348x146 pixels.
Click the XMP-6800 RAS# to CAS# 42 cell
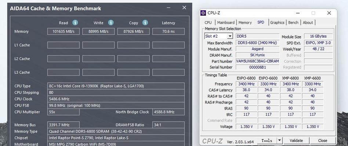click(x=290, y=96)
